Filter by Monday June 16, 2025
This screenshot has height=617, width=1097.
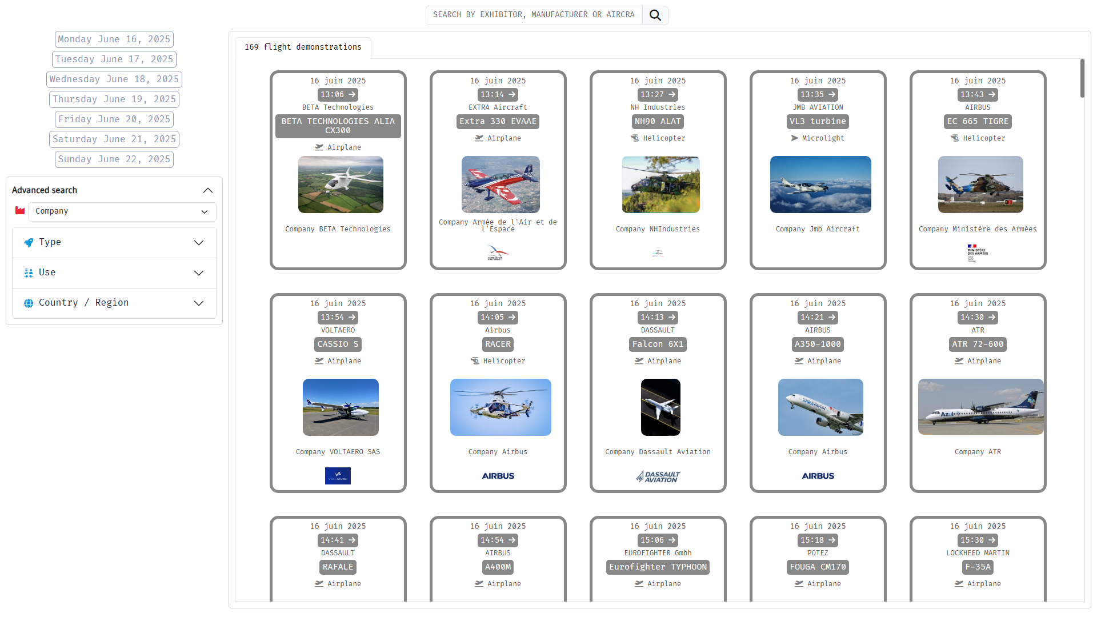pyautogui.click(x=114, y=39)
